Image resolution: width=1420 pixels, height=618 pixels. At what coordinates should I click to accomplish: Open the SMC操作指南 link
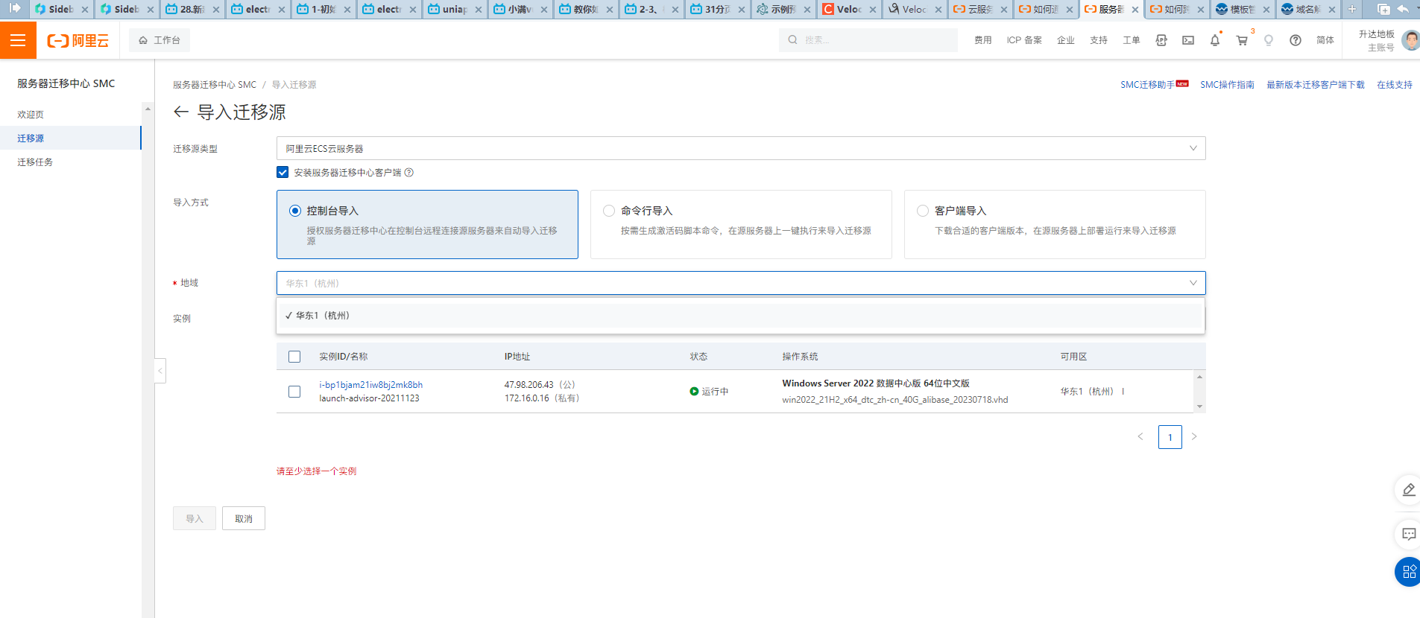click(1227, 85)
